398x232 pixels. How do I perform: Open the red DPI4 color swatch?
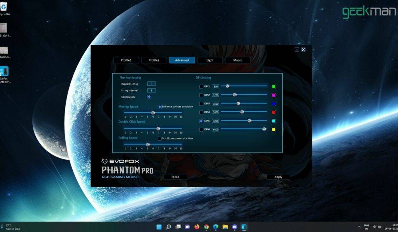[x=274, y=112]
